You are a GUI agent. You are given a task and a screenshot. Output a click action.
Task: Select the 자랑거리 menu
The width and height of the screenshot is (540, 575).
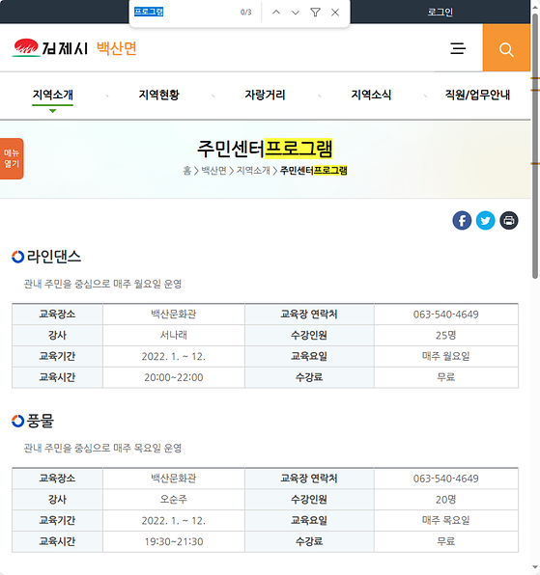[265, 95]
